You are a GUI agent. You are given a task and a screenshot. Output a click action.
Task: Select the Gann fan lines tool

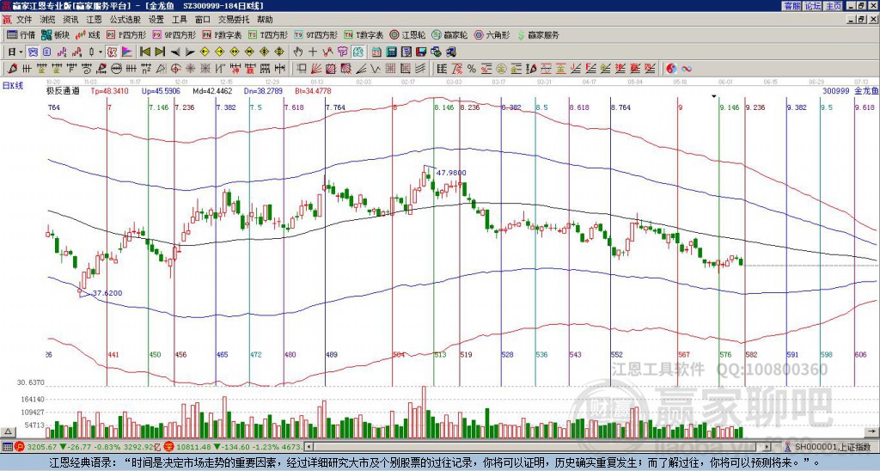316,69
